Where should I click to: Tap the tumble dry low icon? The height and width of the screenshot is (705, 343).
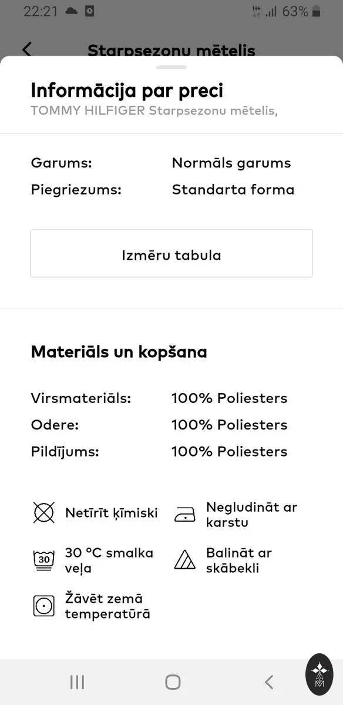pos(44,606)
